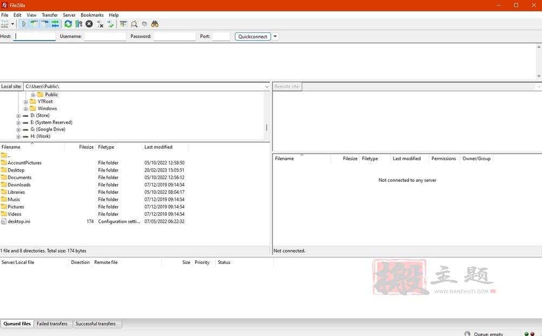The height and width of the screenshot is (336, 542).
Task: Focus the Host input field
Action: click(34, 36)
